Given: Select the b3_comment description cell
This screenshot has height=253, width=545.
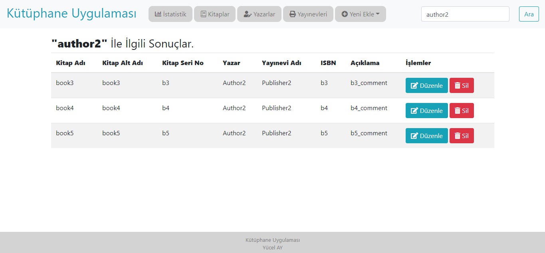Looking at the screenshot, I should 369,83.
